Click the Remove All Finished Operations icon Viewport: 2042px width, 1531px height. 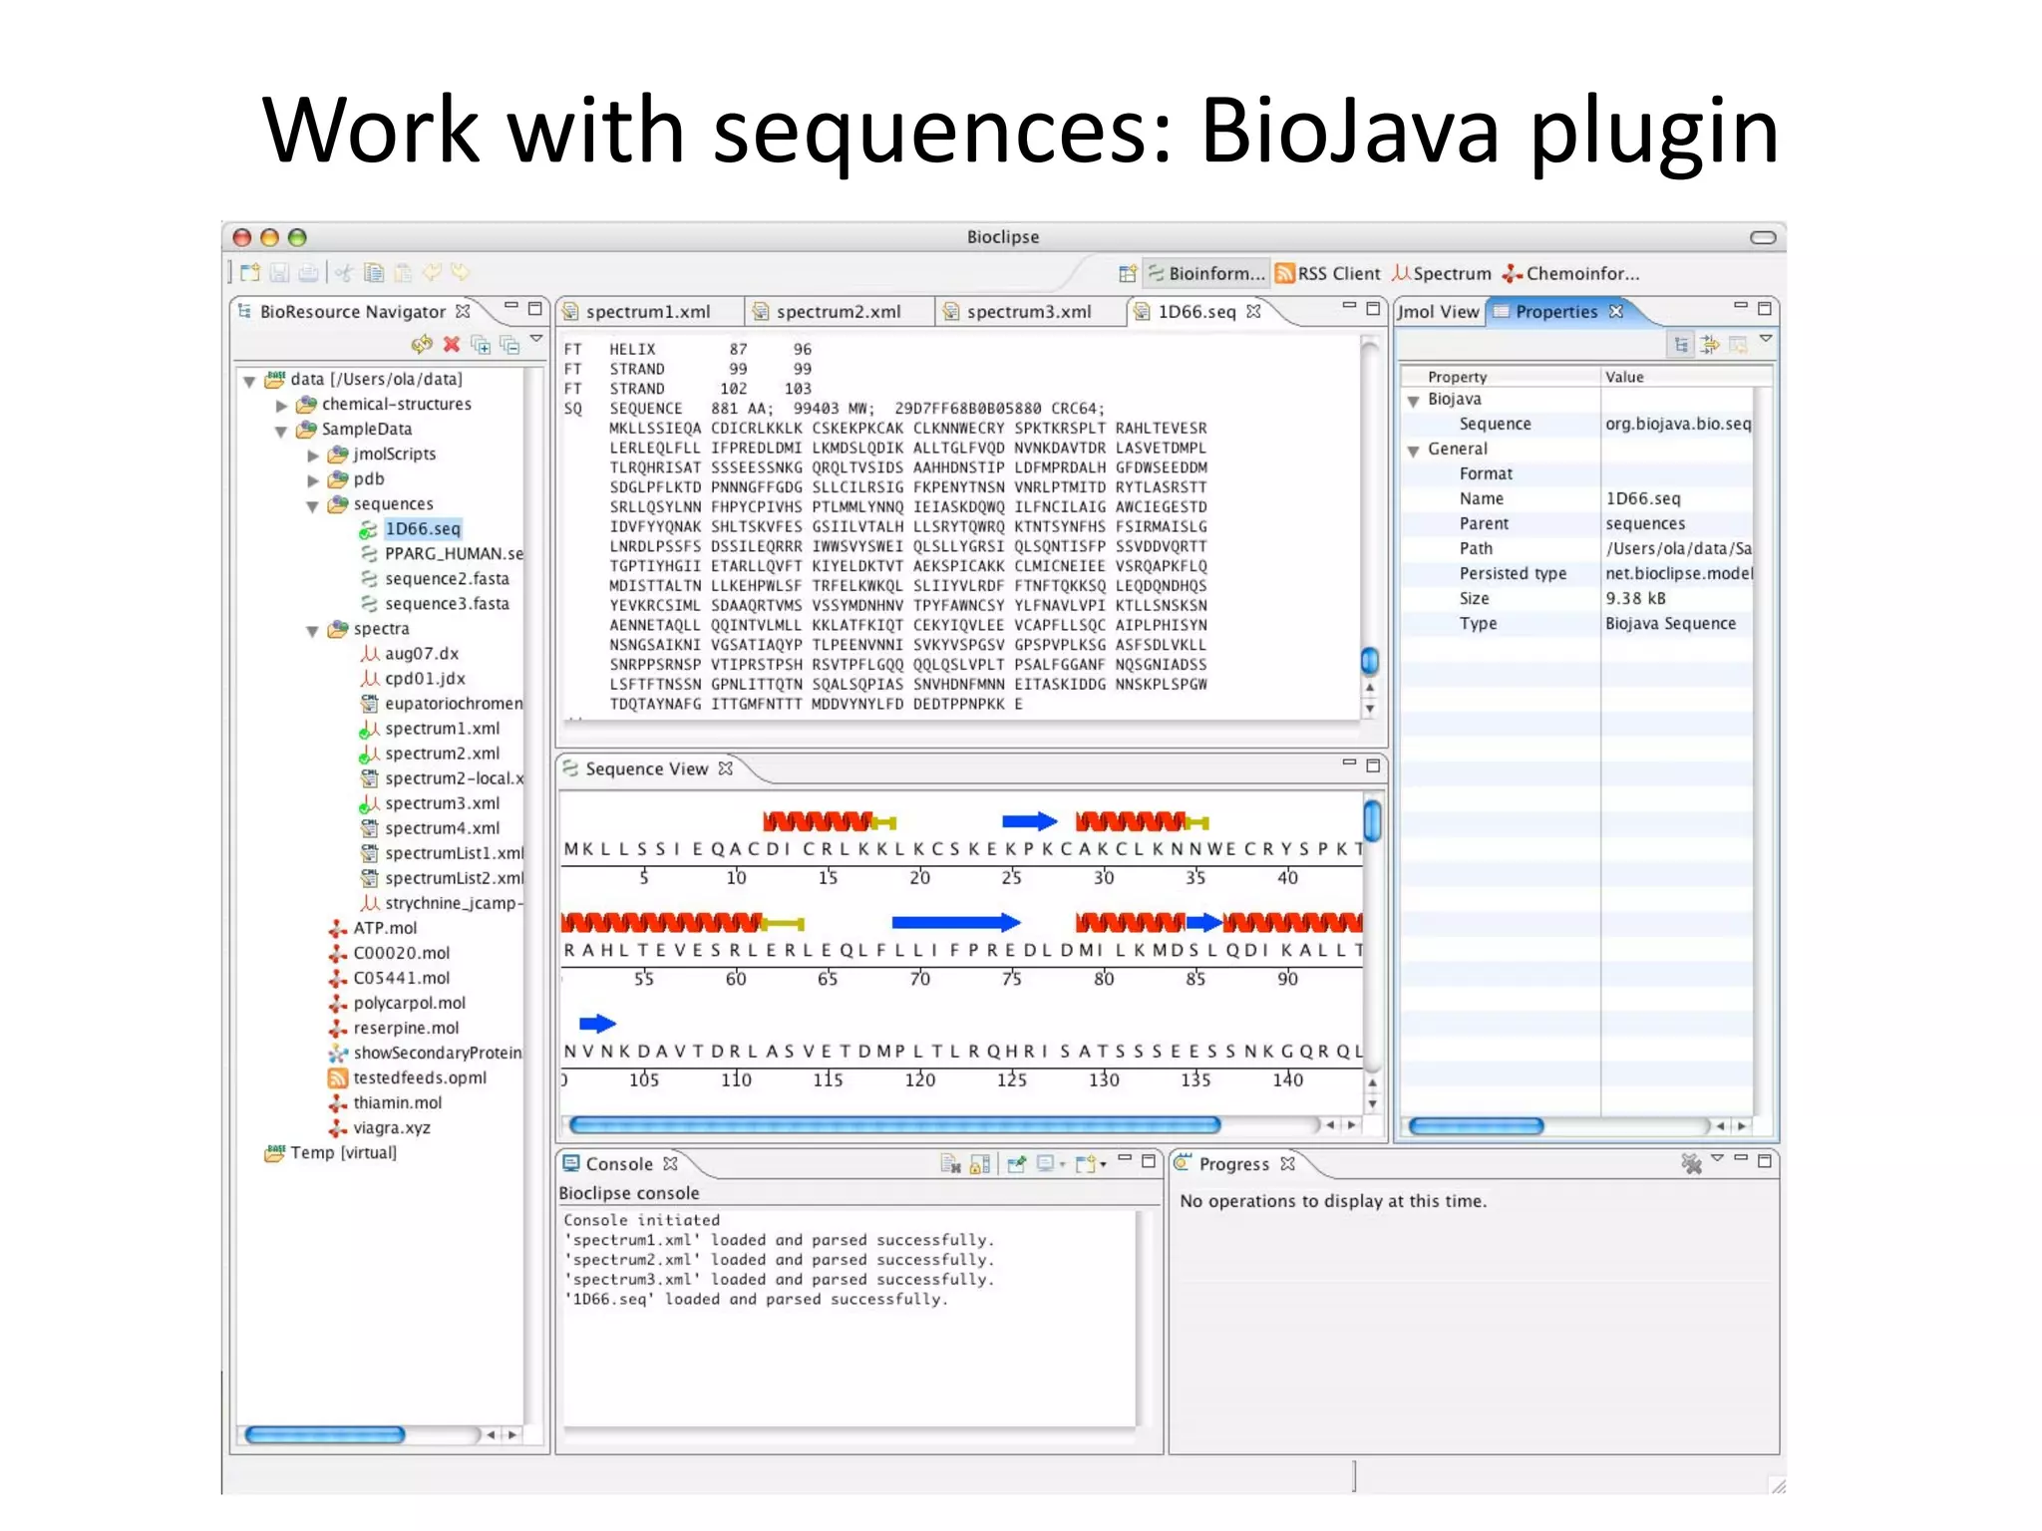click(x=1692, y=1163)
